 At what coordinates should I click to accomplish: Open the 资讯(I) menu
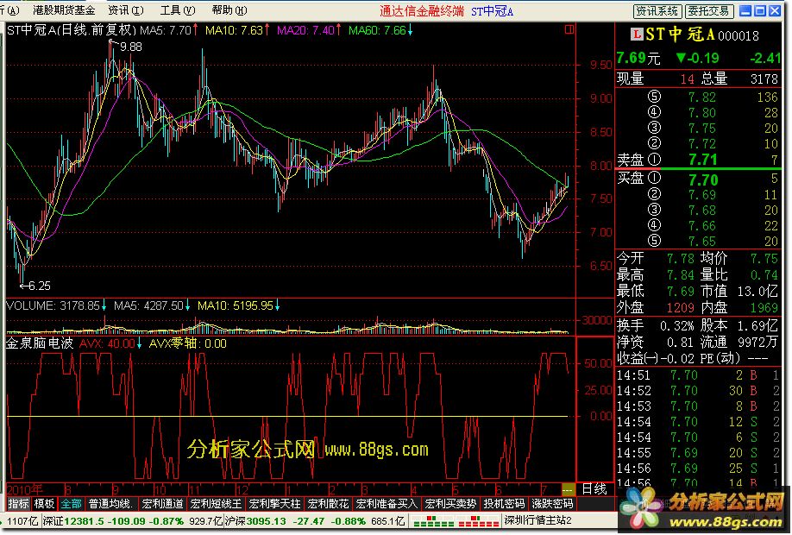pyautogui.click(x=126, y=10)
